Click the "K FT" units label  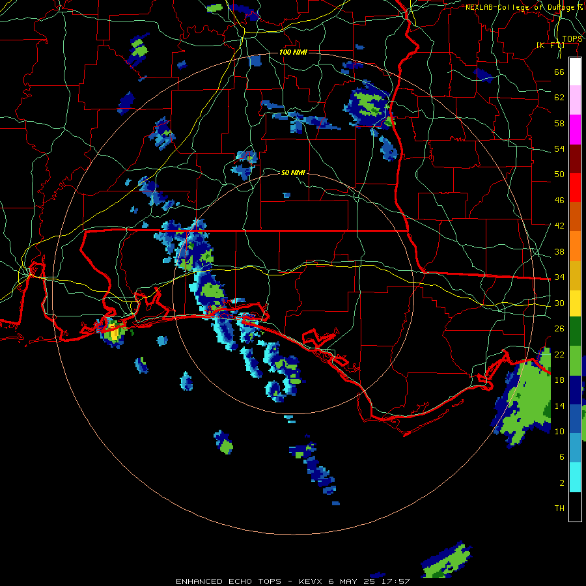pos(550,45)
